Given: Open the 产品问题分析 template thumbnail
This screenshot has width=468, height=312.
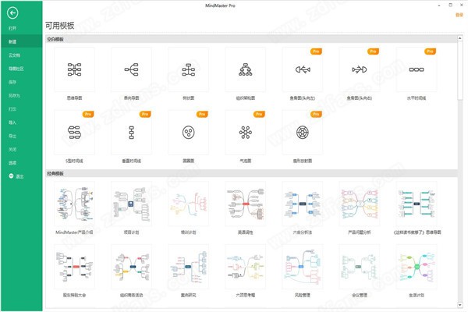Looking at the screenshot, I should [x=360, y=204].
